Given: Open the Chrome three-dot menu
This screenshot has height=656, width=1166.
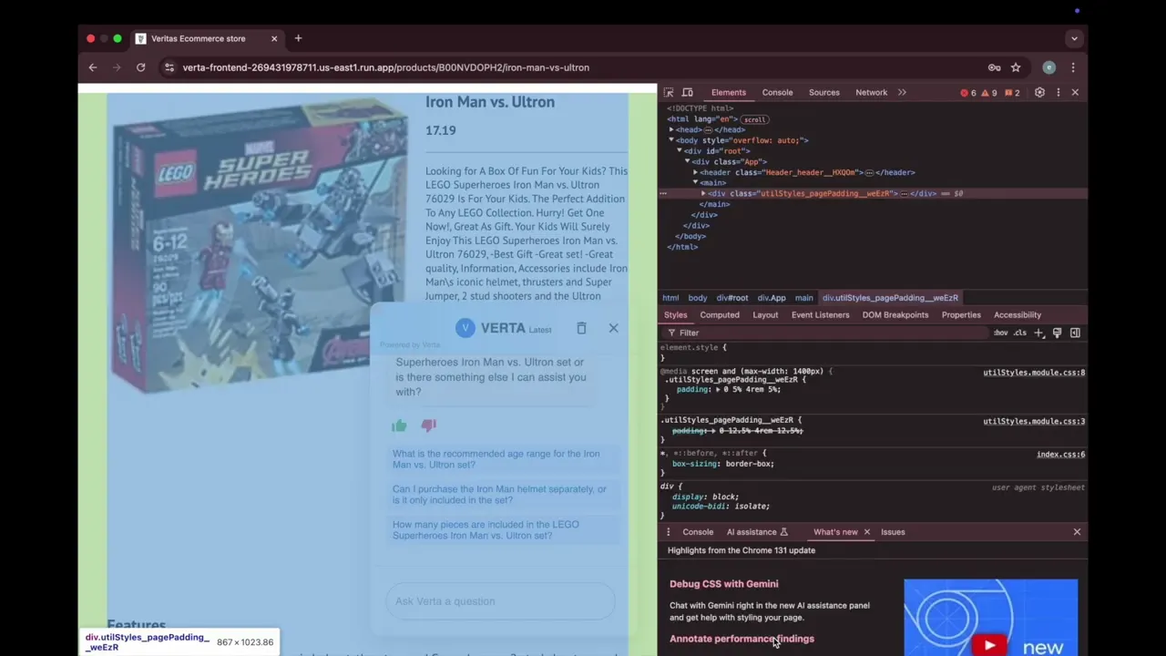Looking at the screenshot, I should (1073, 67).
